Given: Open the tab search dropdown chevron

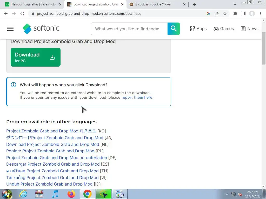Looking at the screenshot, I should (235, 4).
